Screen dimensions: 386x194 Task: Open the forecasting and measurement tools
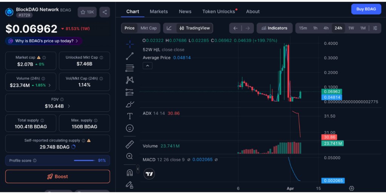click(130, 92)
